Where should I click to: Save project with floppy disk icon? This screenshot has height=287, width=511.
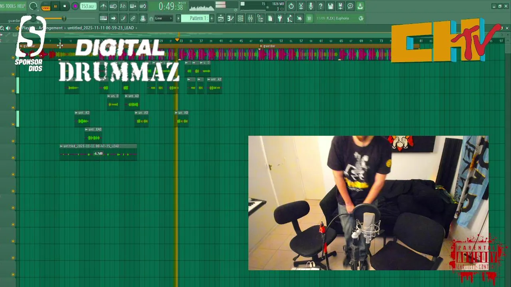(331, 6)
